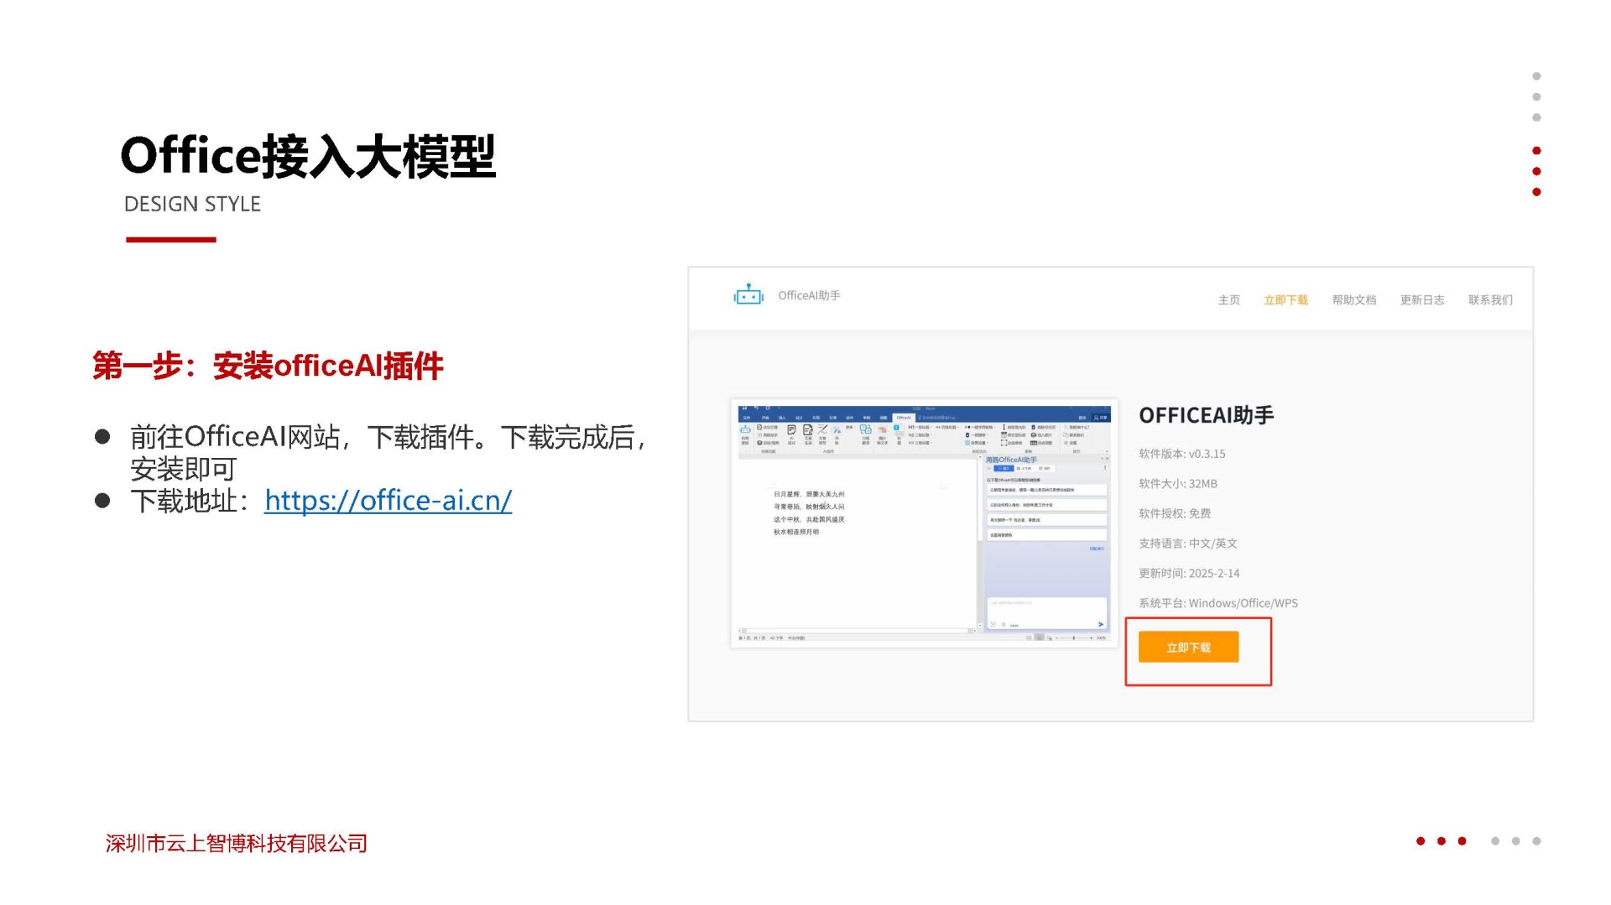Click the OfficeAI robot logo in website header
Screen dimensions: 1611x905
(x=748, y=295)
